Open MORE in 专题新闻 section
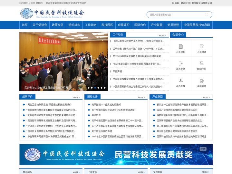 click(206, 172)
